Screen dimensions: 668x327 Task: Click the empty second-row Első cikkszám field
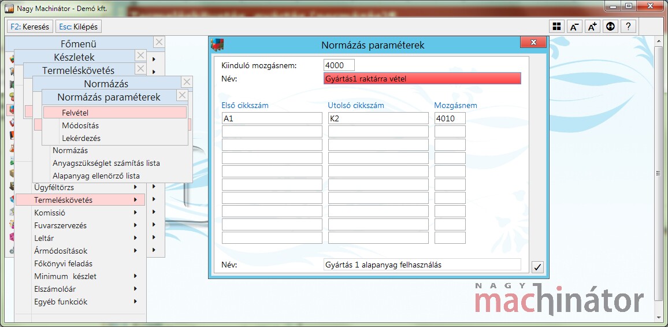(272, 132)
